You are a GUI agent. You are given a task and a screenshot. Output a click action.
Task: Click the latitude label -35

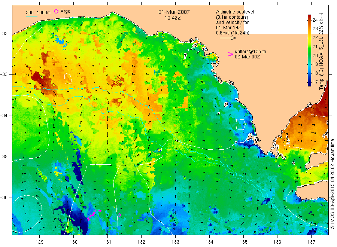point(4,156)
